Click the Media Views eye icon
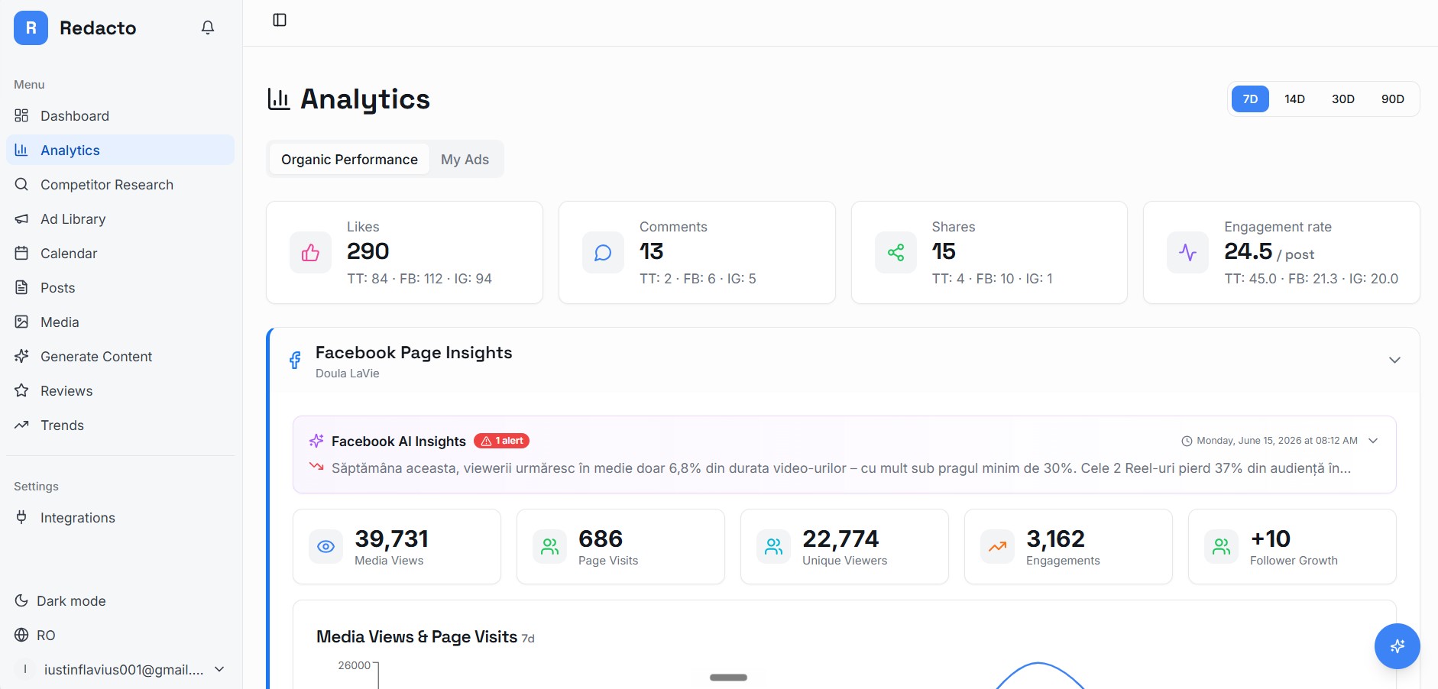 click(325, 547)
